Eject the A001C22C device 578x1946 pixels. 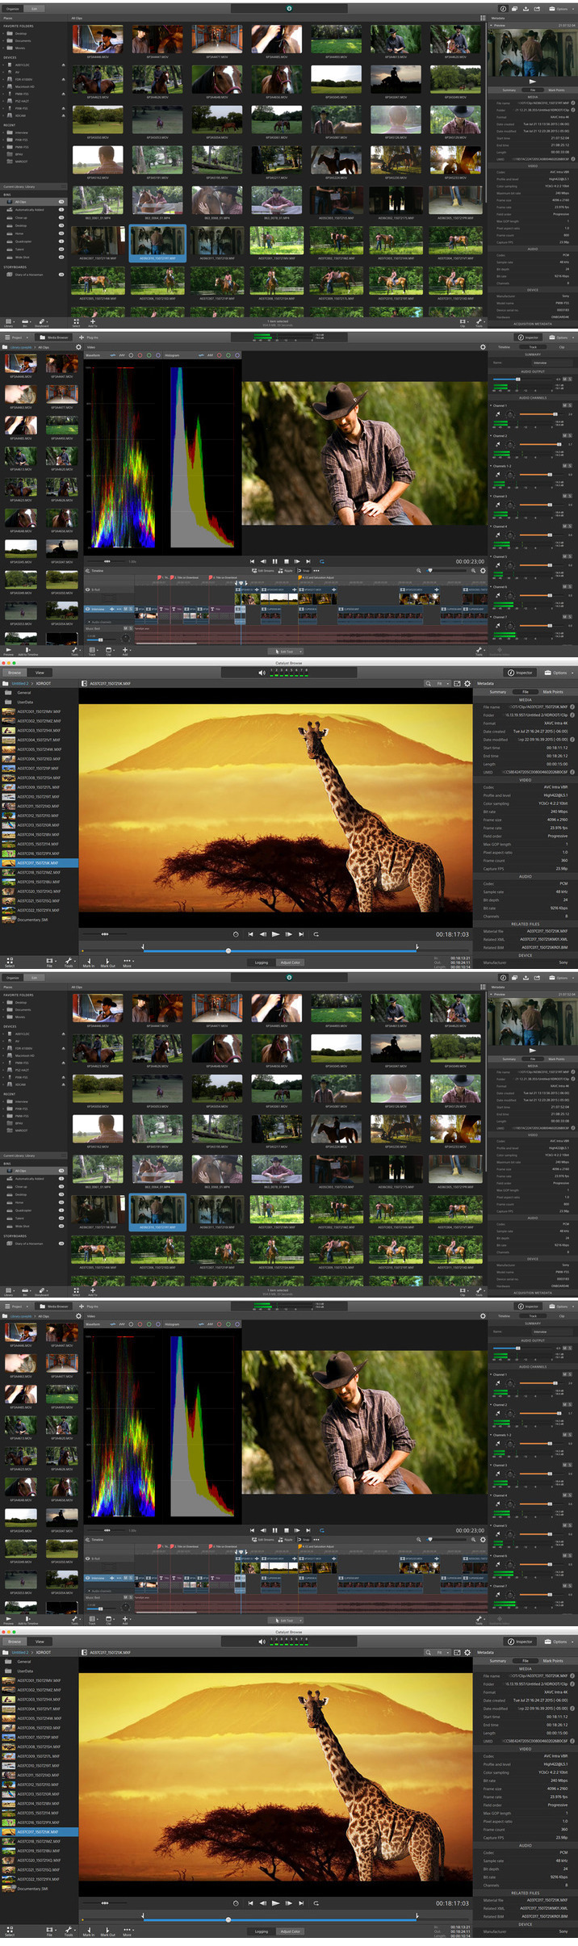63,65
